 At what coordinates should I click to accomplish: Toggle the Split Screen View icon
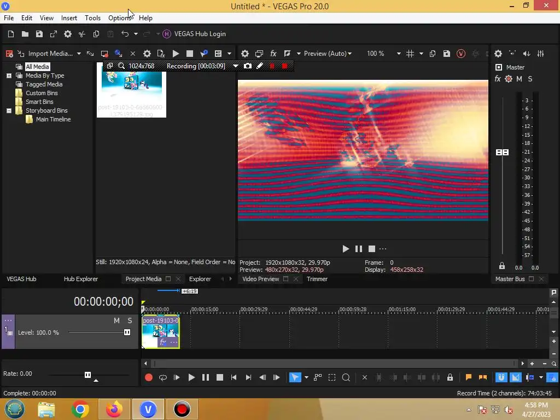pos(287,54)
